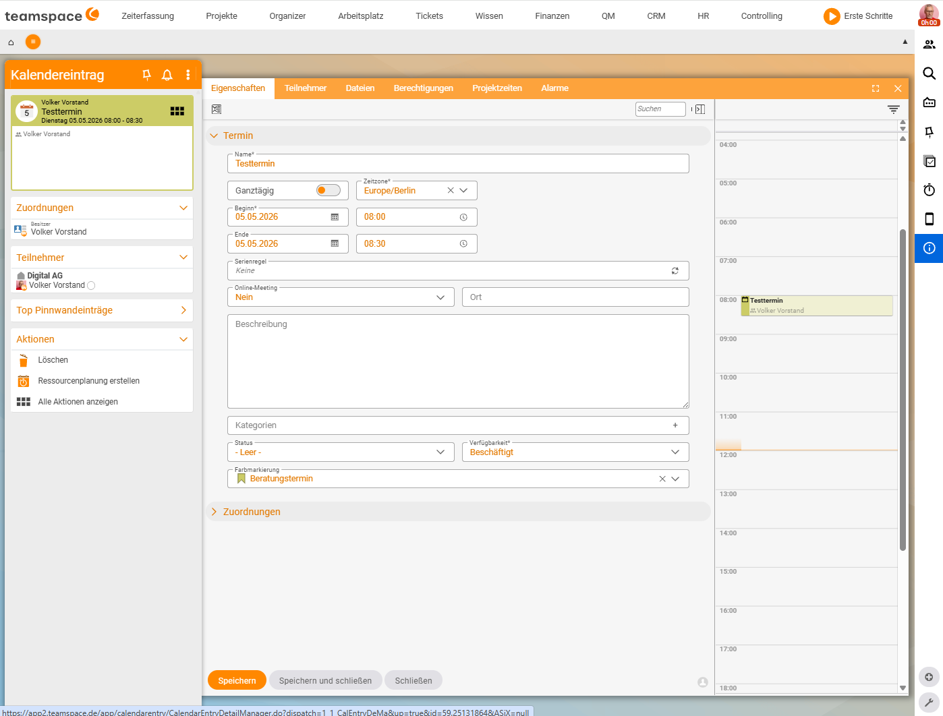Collapse the Aktionen sidebar section

pos(183,339)
